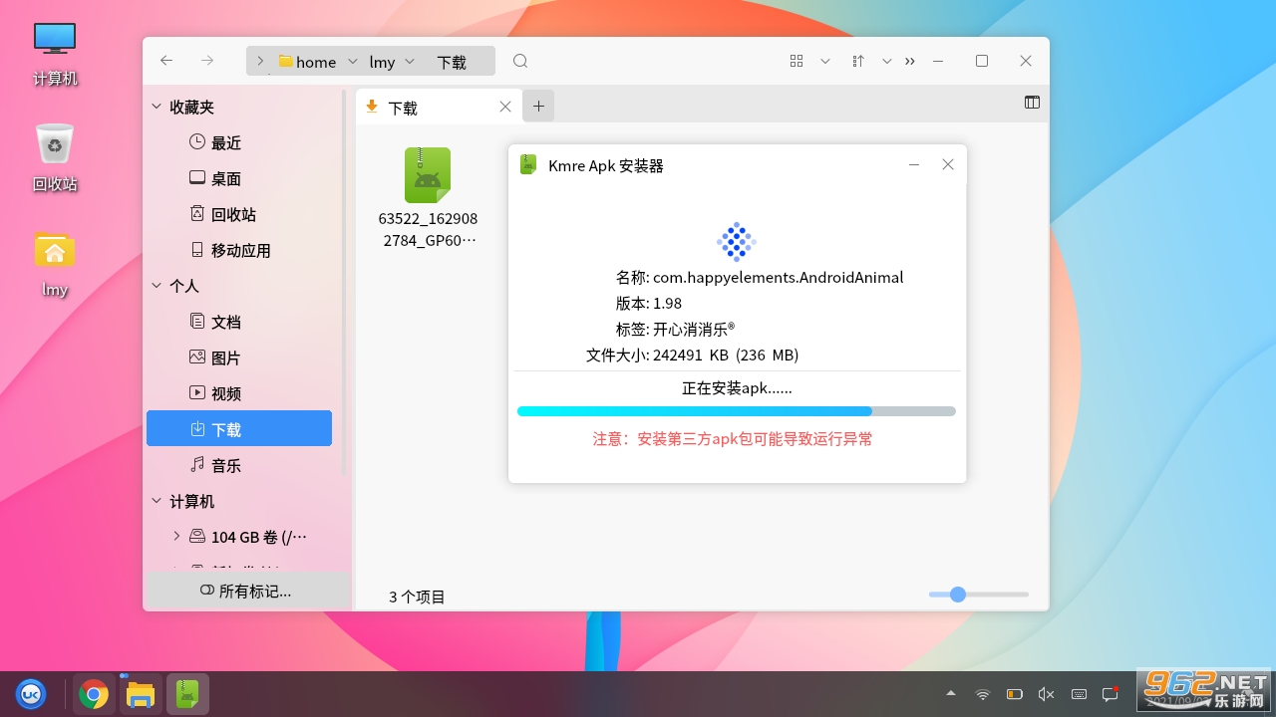Collapse the 个人 section
The height and width of the screenshot is (717, 1276).
coord(157,286)
